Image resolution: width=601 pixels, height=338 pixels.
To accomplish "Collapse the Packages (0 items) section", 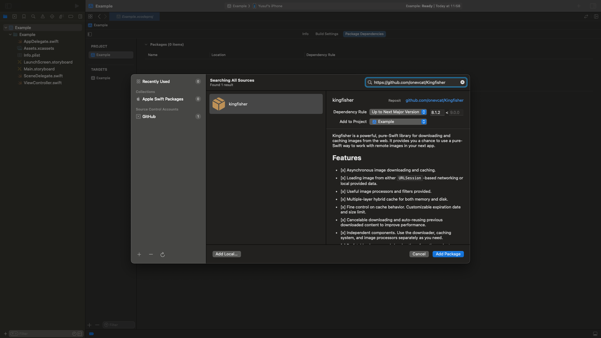I will [146, 44].
